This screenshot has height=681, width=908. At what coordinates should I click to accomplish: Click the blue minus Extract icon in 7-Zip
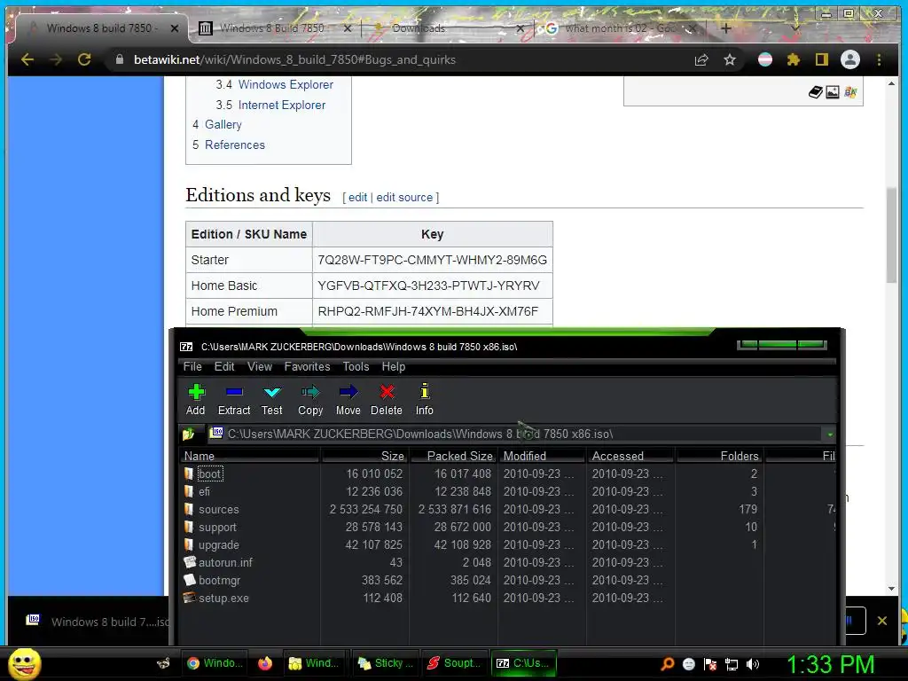(x=234, y=392)
